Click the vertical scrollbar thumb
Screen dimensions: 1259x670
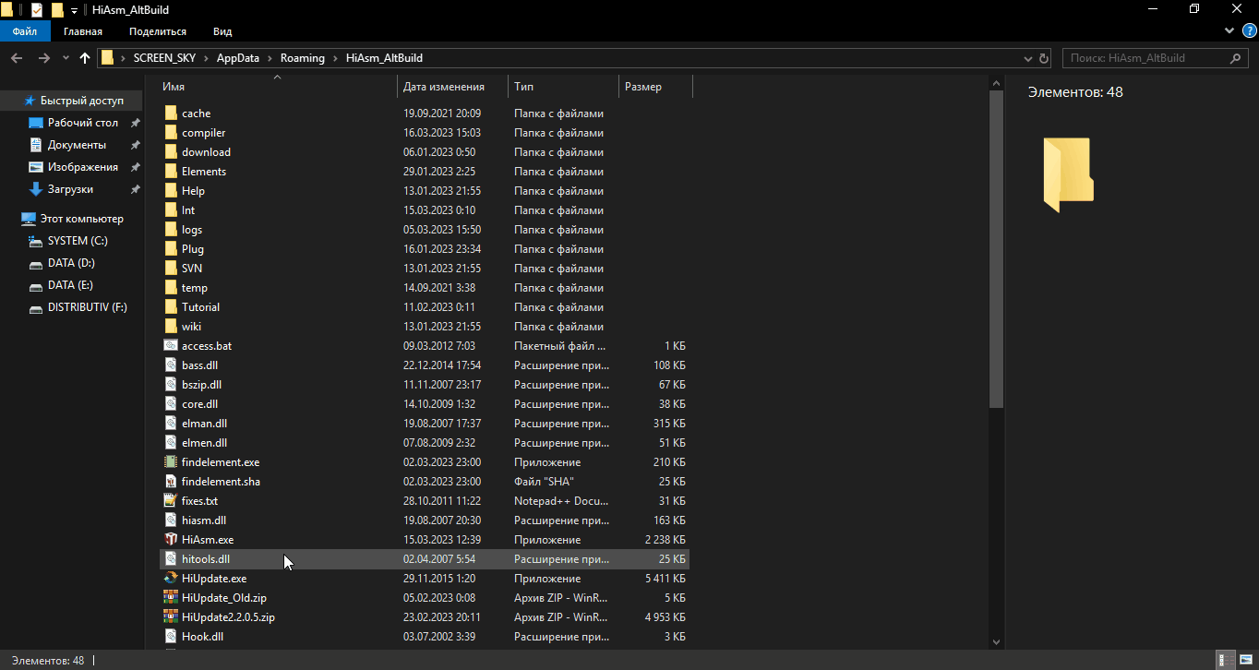coord(996,249)
